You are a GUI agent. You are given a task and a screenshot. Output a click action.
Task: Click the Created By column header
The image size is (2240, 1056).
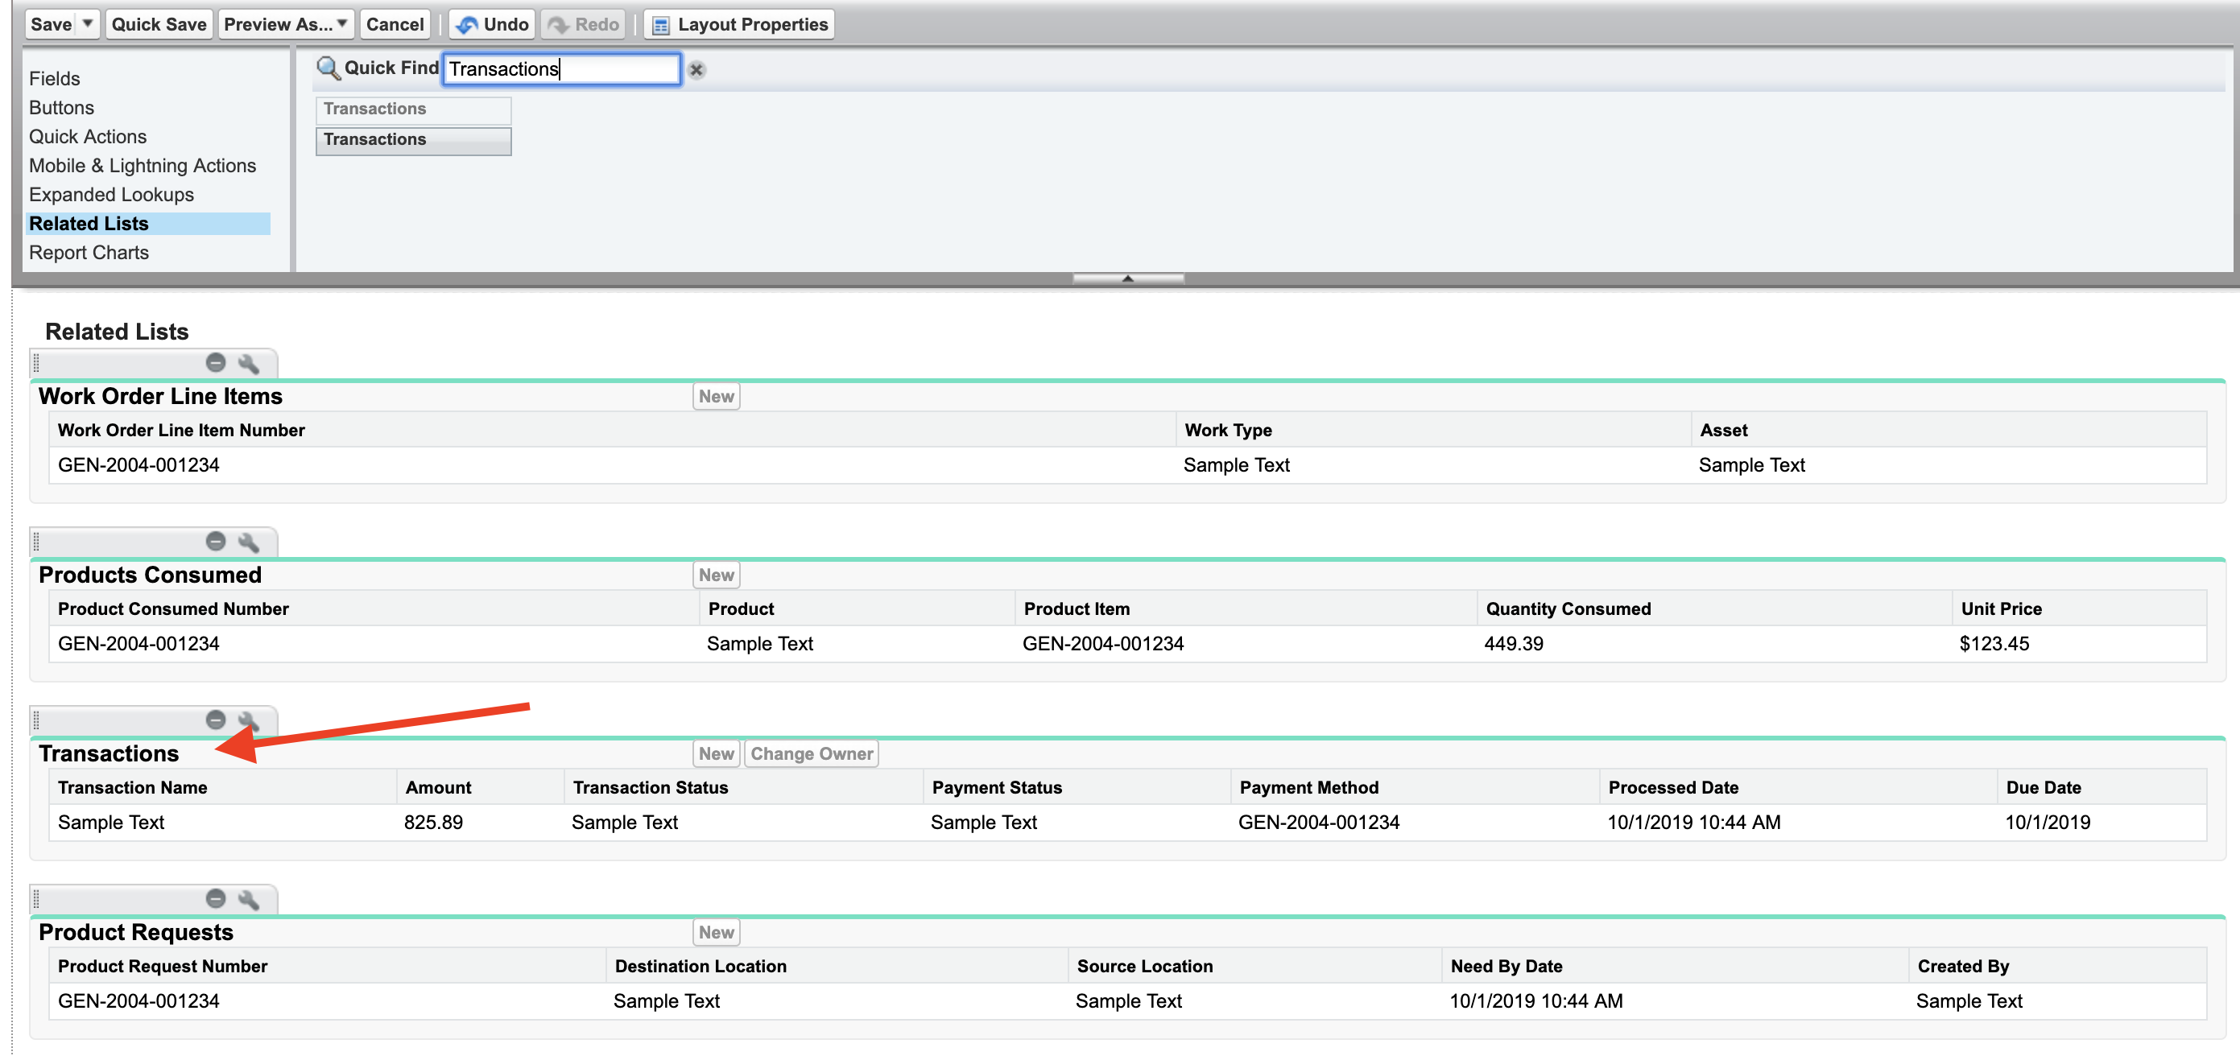coord(1962,967)
